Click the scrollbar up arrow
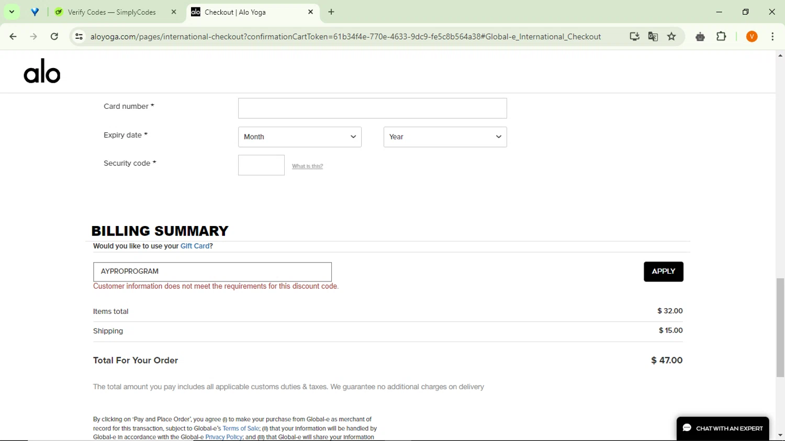The height and width of the screenshot is (441, 785). click(780, 55)
